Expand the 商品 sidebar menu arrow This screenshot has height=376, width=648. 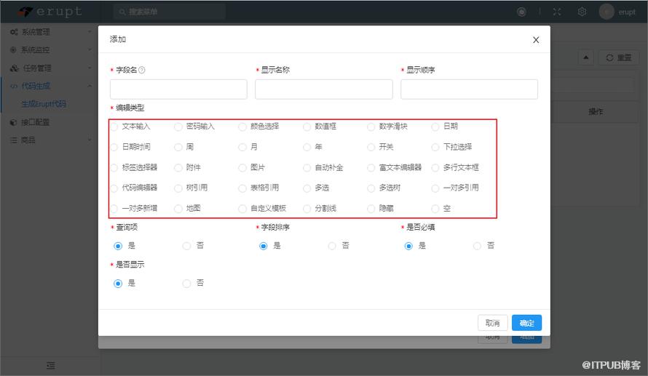pos(90,140)
